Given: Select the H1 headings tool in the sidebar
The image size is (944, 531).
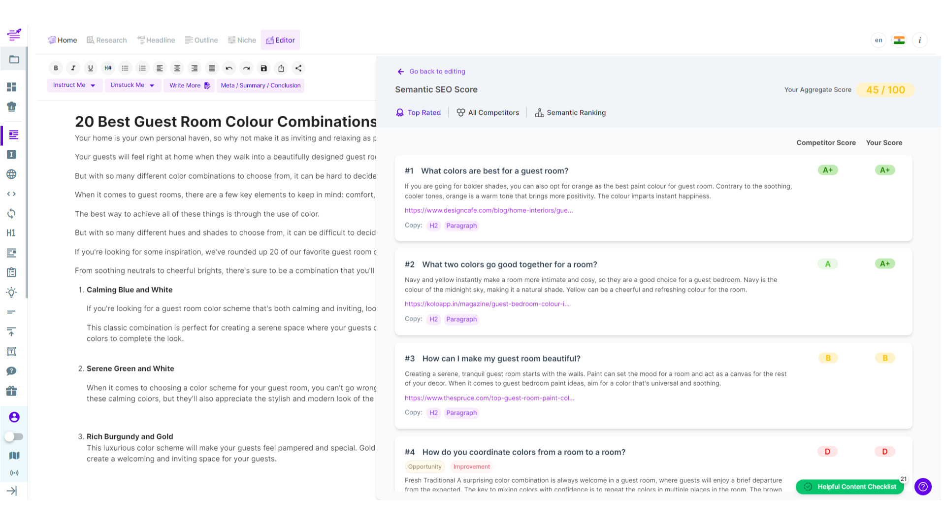Looking at the screenshot, I should coord(11,233).
